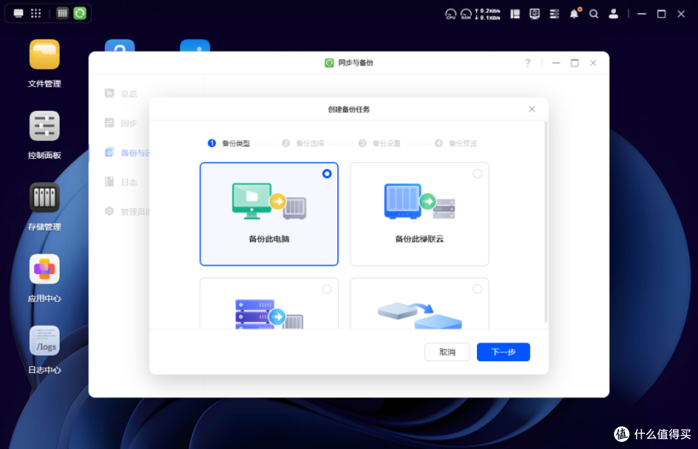Click the dialog vertical scrollbar
This screenshot has width=698, height=449.
click(x=545, y=223)
